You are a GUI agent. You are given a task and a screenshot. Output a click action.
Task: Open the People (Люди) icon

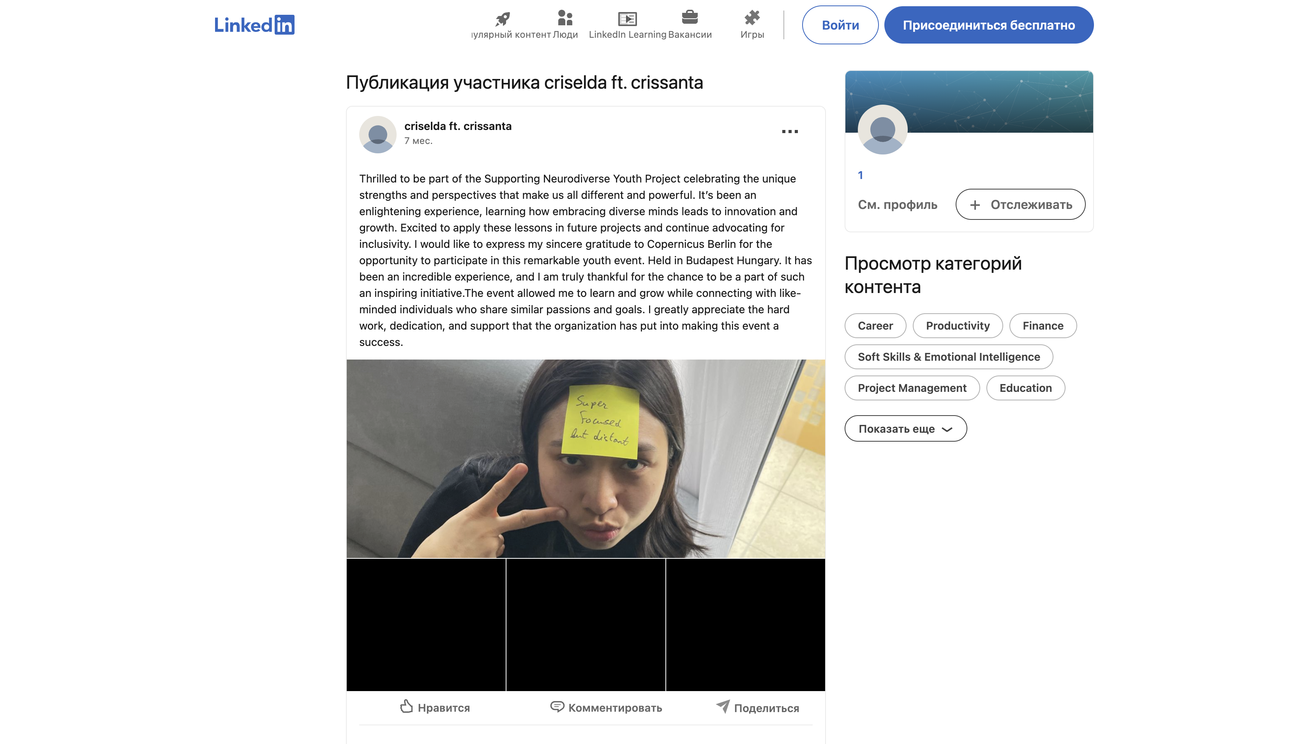coord(565,18)
